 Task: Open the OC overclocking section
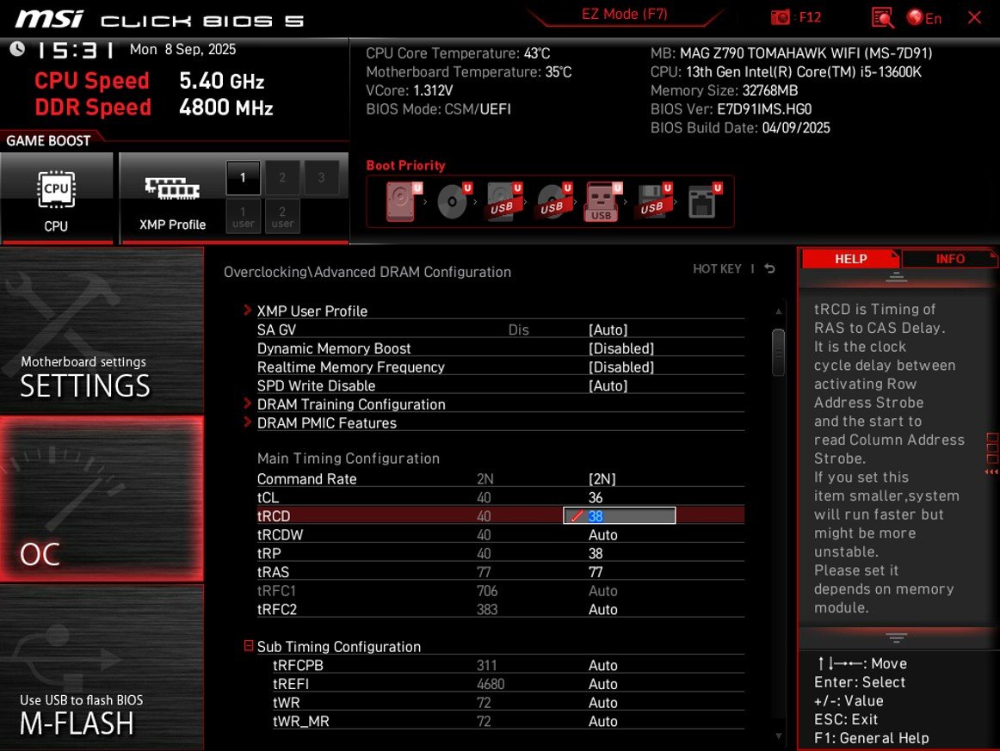102,499
